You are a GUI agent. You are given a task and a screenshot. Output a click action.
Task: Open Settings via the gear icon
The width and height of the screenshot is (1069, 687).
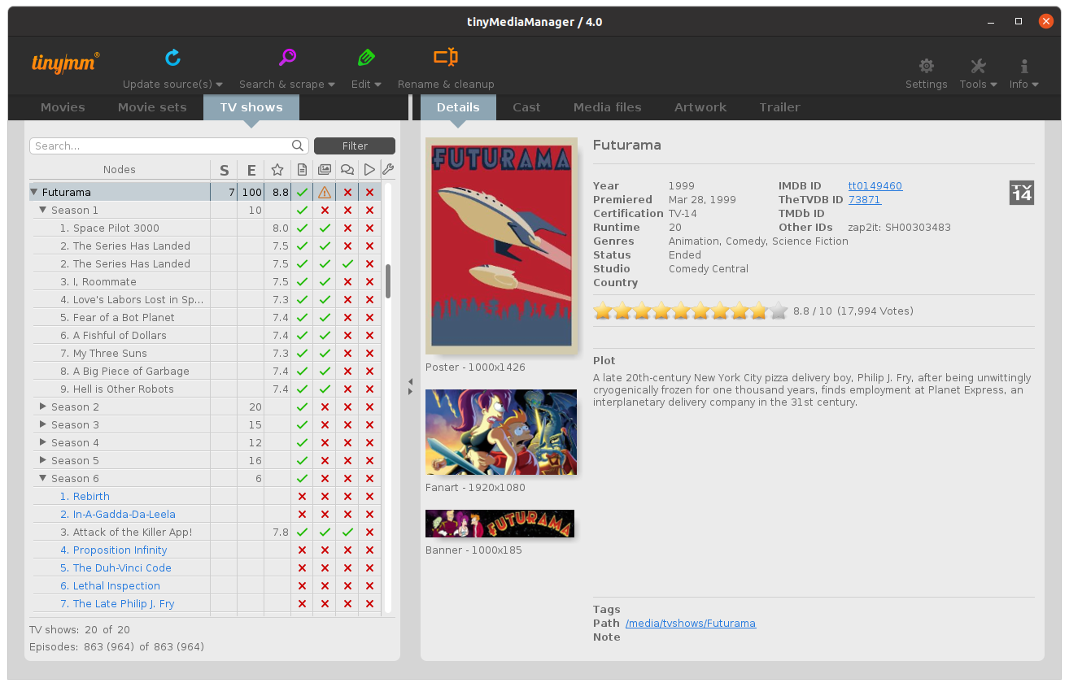point(926,67)
